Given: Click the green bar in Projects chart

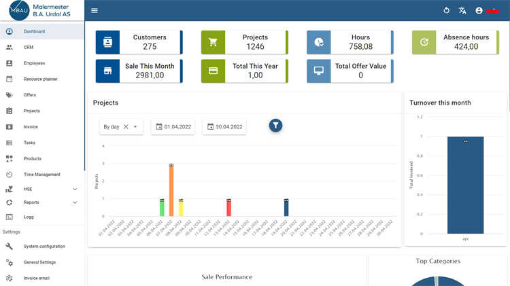Looking at the screenshot, I should (162, 208).
